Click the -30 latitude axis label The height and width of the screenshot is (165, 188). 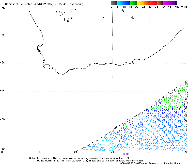pos(2,8)
